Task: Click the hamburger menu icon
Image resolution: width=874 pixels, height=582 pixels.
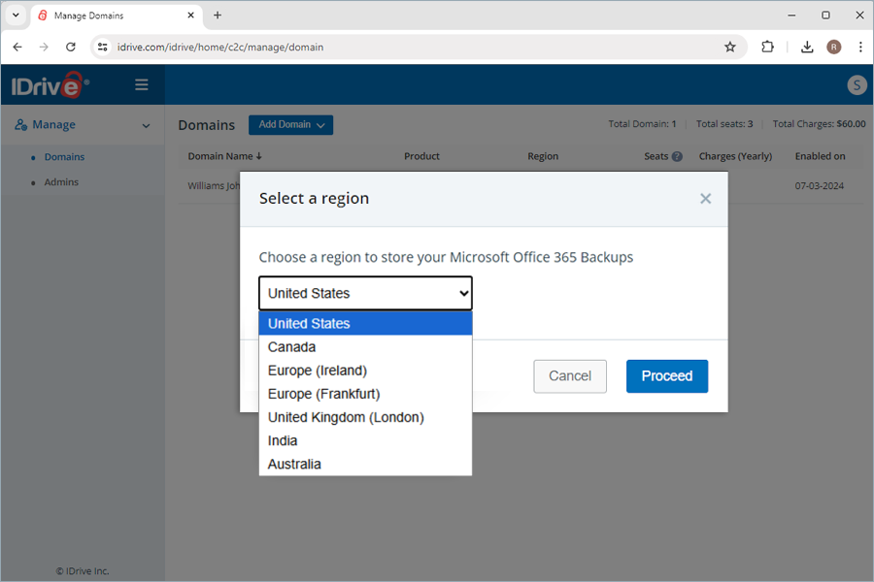Action: [142, 85]
